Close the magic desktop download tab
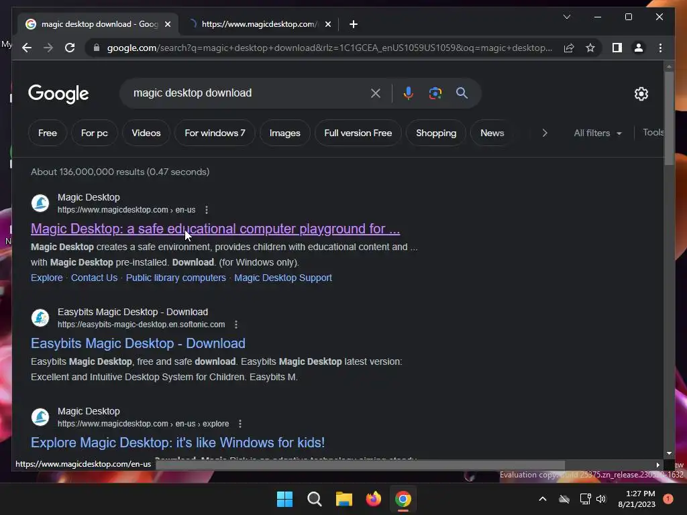Image resolution: width=687 pixels, height=515 pixels. (x=167, y=24)
